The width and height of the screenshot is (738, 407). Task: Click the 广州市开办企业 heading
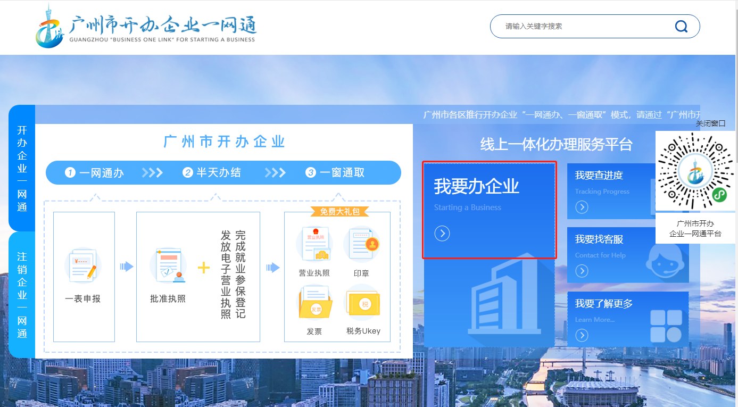click(224, 142)
